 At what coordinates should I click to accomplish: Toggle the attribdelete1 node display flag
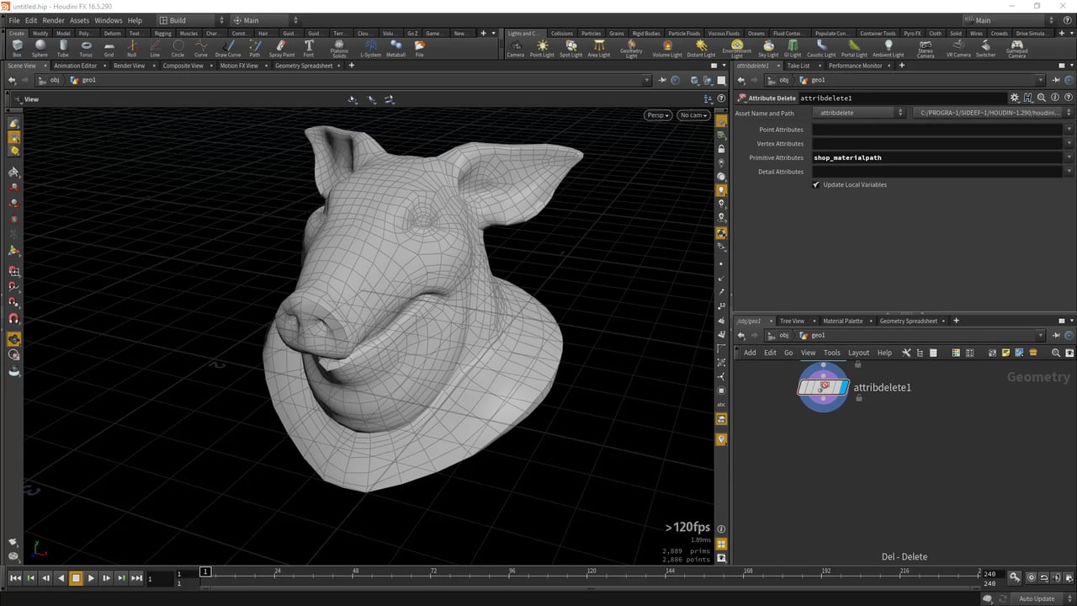click(x=844, y=387)
